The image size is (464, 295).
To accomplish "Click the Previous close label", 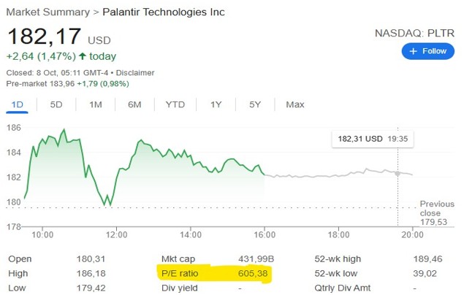I will tap(436, 208).
